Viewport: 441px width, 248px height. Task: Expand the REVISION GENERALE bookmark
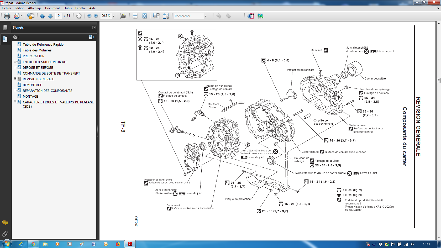coord(15,79)
